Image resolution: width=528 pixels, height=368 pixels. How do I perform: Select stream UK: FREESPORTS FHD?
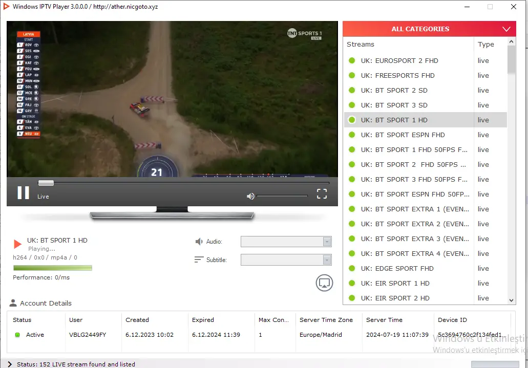click(425, 75)
